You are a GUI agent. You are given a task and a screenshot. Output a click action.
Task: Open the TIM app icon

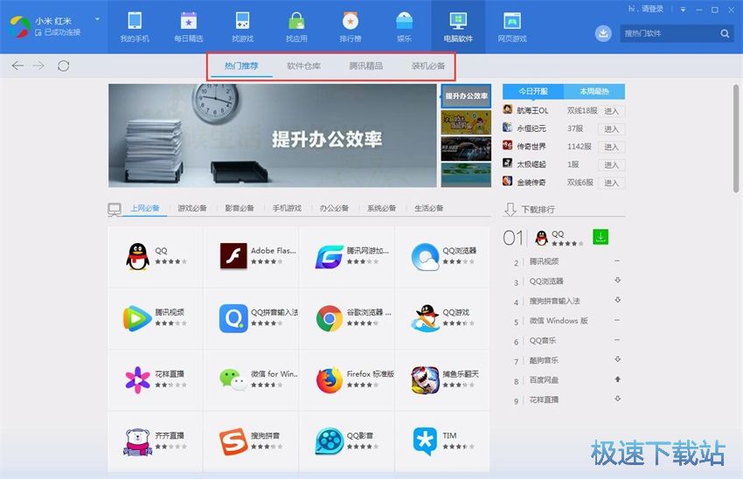pos(426,441)
